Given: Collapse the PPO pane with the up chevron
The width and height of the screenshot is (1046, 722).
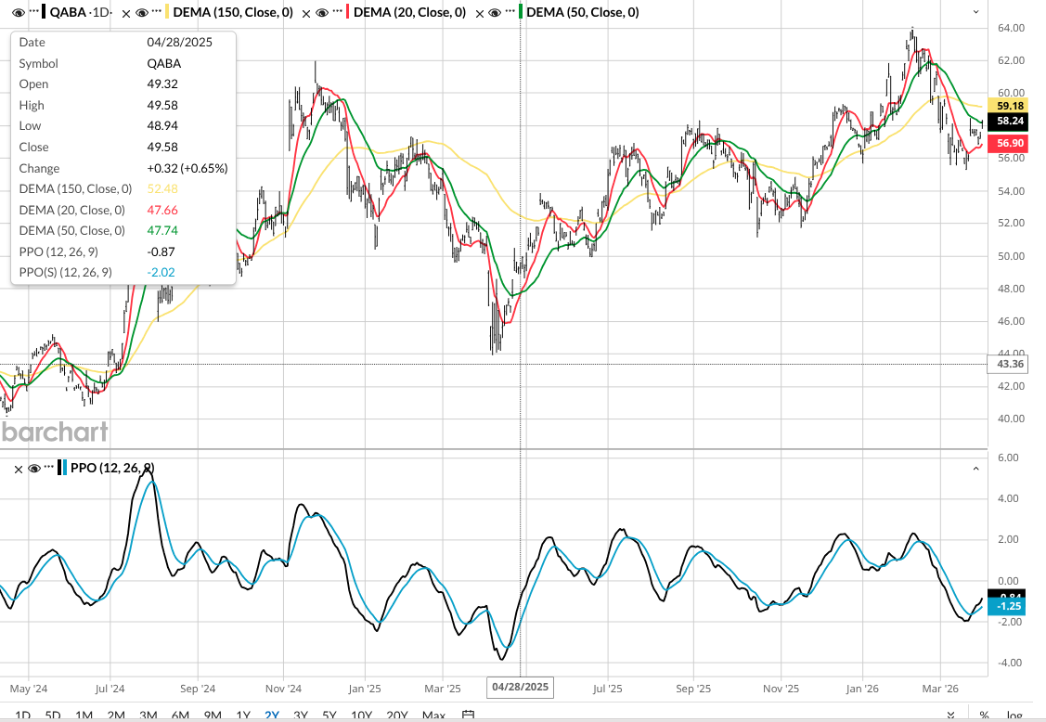Looking at the screenshot, I should point(975,469).
